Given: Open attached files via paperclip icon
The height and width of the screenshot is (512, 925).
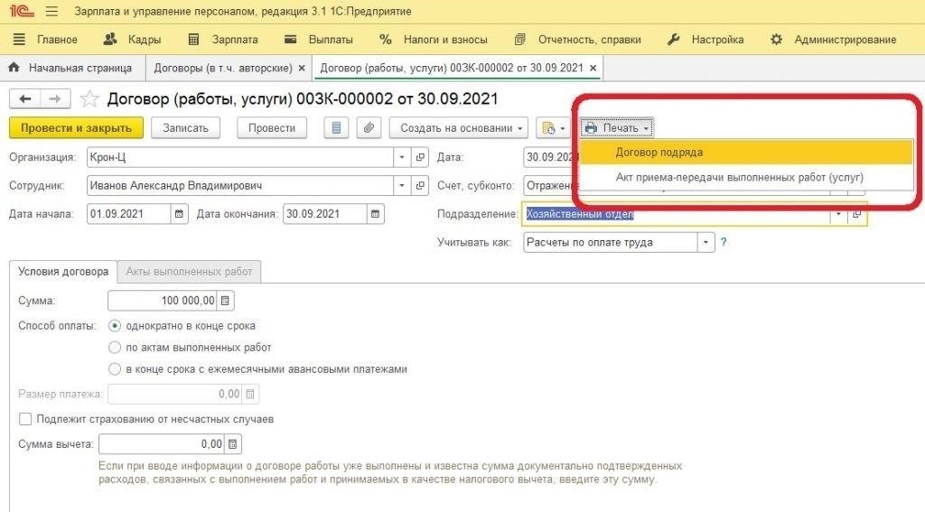Looking at the screenshot, I should [x=369, y=128].
